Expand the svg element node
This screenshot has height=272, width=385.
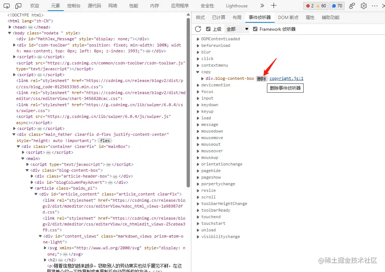(x=45, y=248)
